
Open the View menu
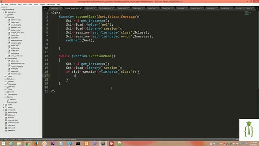click(25, 4)
